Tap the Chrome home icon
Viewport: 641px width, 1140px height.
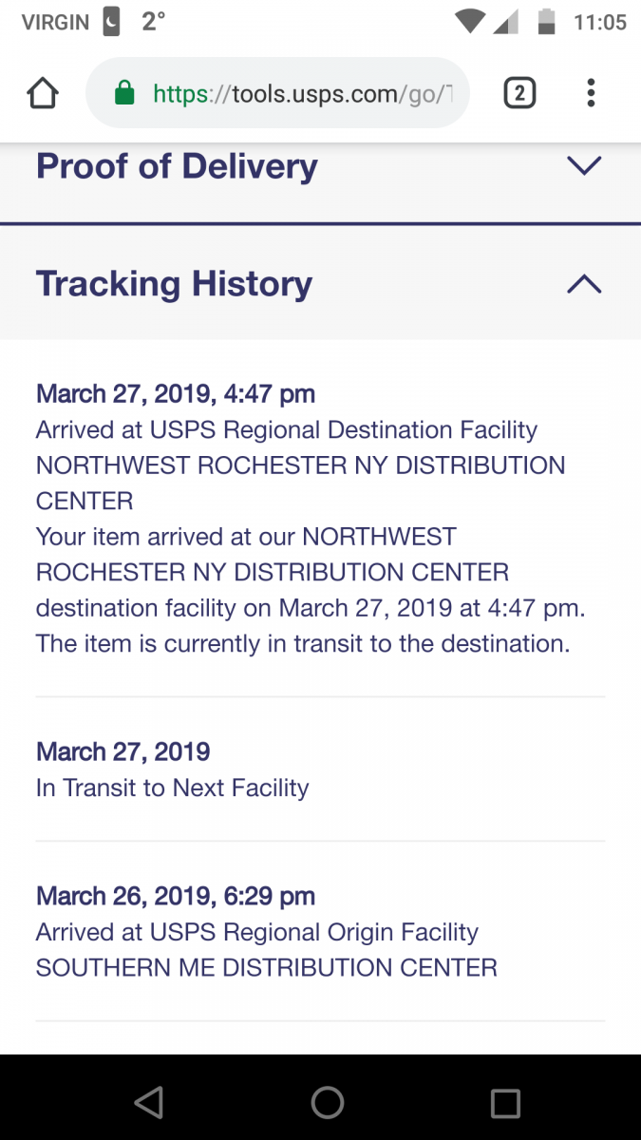(43, 93)
